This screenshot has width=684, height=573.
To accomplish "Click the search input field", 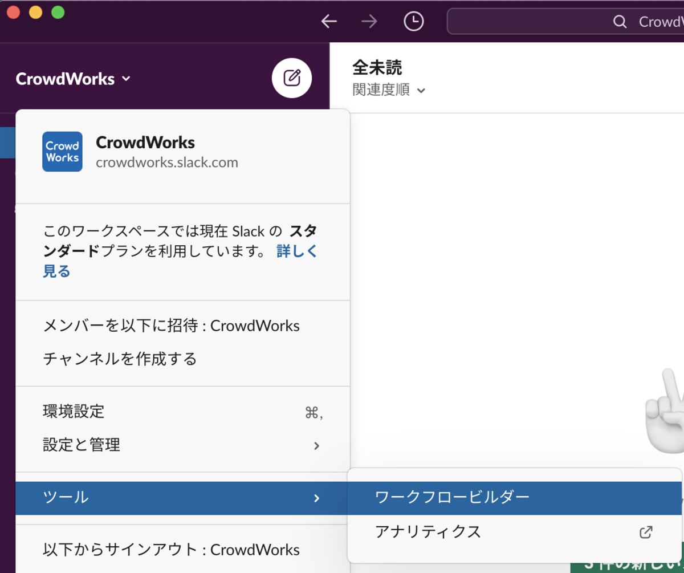I will tap(565, 22).
